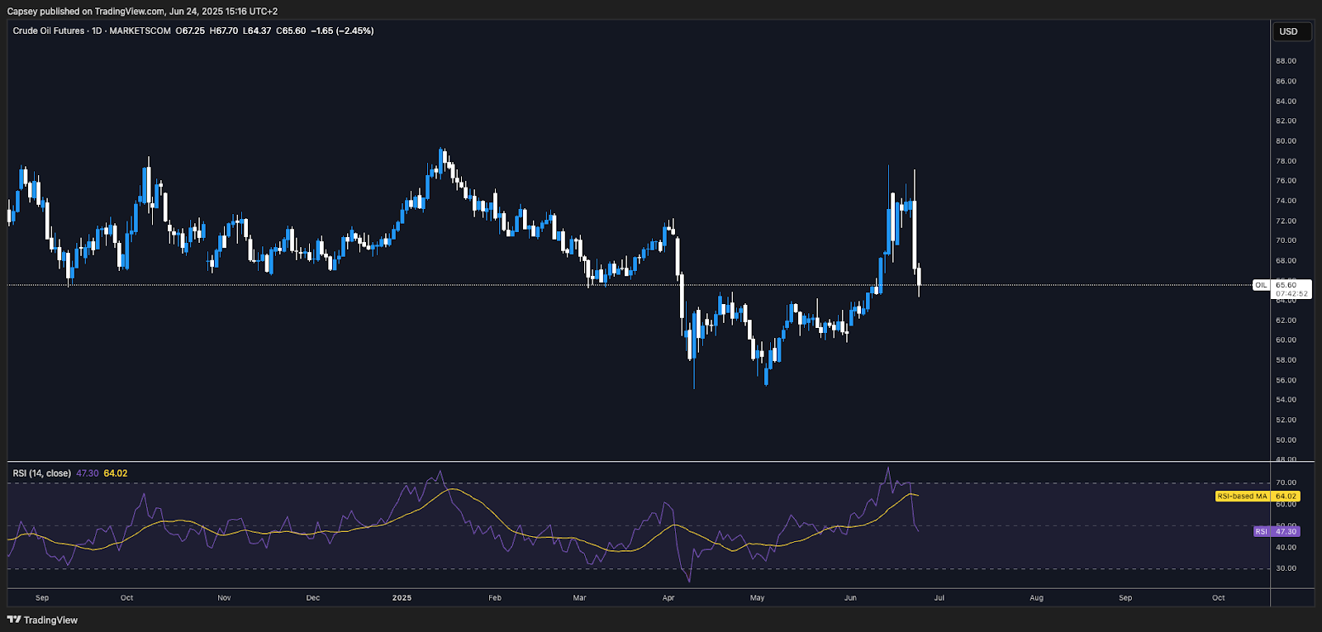Click the MARKETSCOM exchange label
The width and height of the screenshot is (1322, 632).
140,31
